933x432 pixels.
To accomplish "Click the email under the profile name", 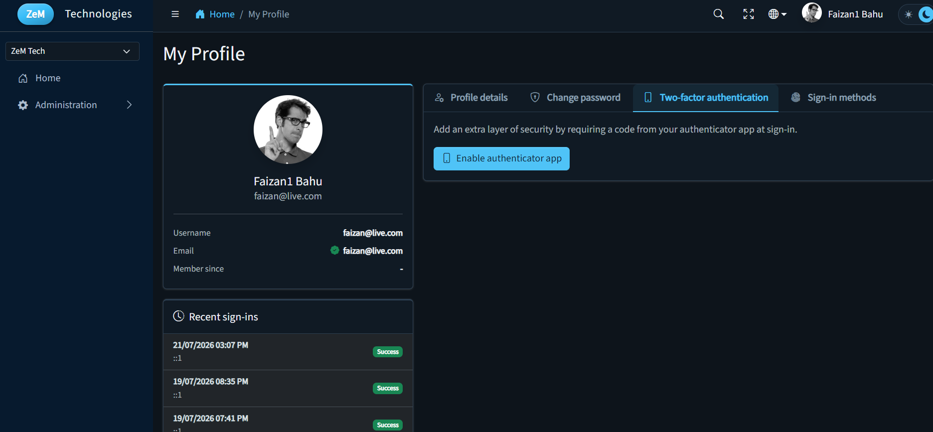I will [288, 196].
